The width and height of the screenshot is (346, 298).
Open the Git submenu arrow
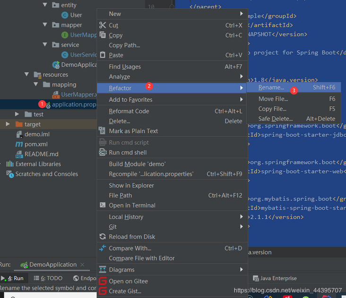click(x=242, y=227)
